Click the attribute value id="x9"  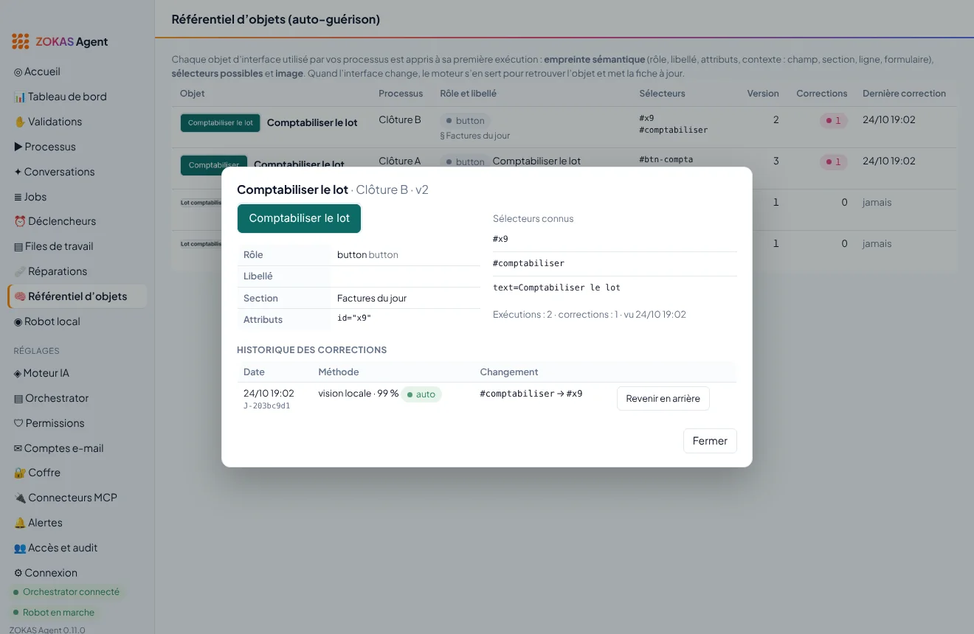pos(354,318)
